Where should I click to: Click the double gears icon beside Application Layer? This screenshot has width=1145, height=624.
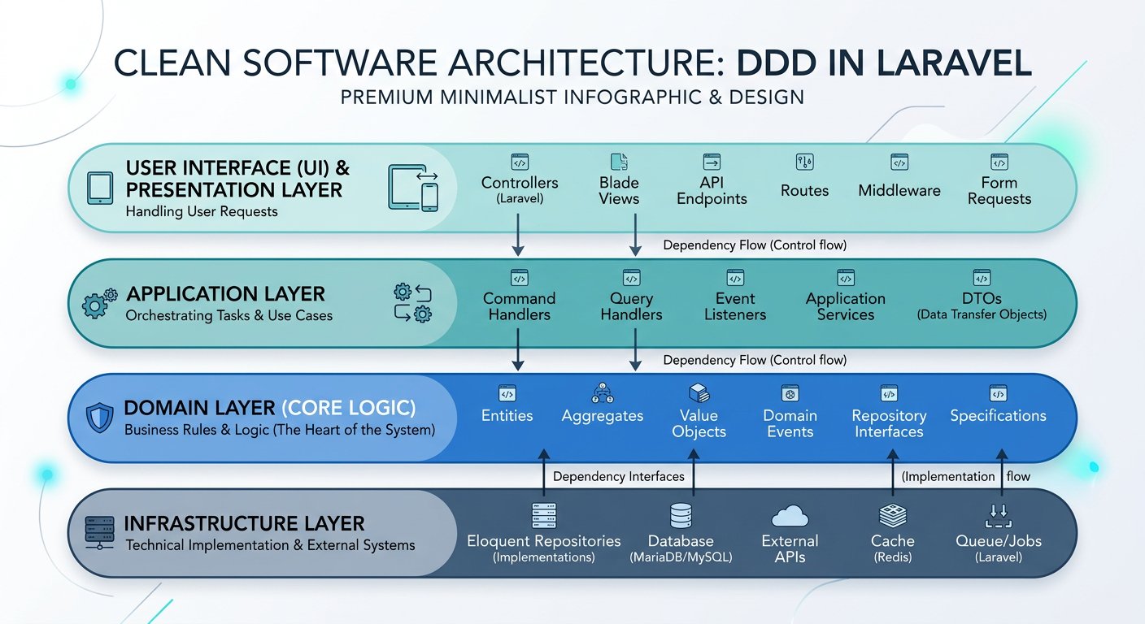pyautogui.click(x=100, y=304)
